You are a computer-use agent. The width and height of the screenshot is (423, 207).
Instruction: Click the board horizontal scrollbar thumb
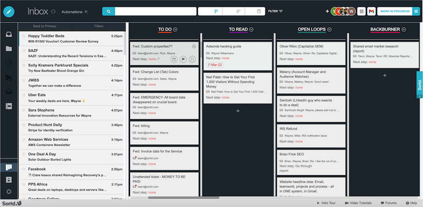click(183, 198)
